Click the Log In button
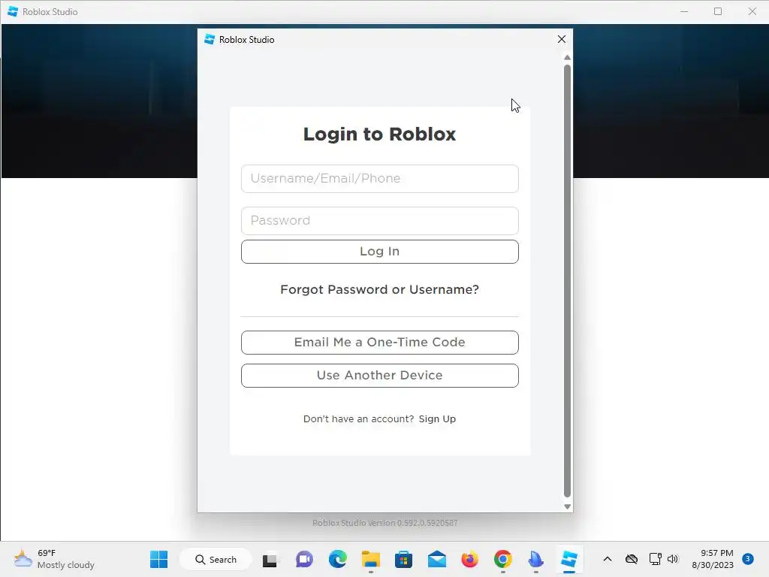 [x=379, y=252]
